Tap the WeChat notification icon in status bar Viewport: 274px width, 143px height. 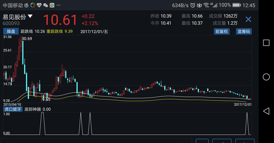tap(46, 5)
